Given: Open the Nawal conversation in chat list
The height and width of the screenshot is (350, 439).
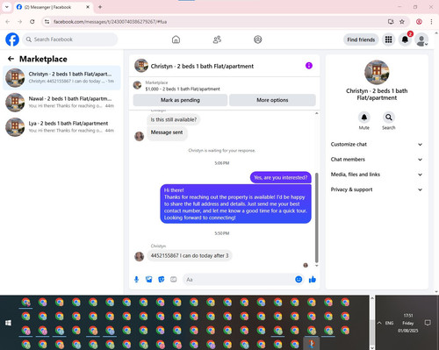Looking at the screenshot, I should pos(61,103).
